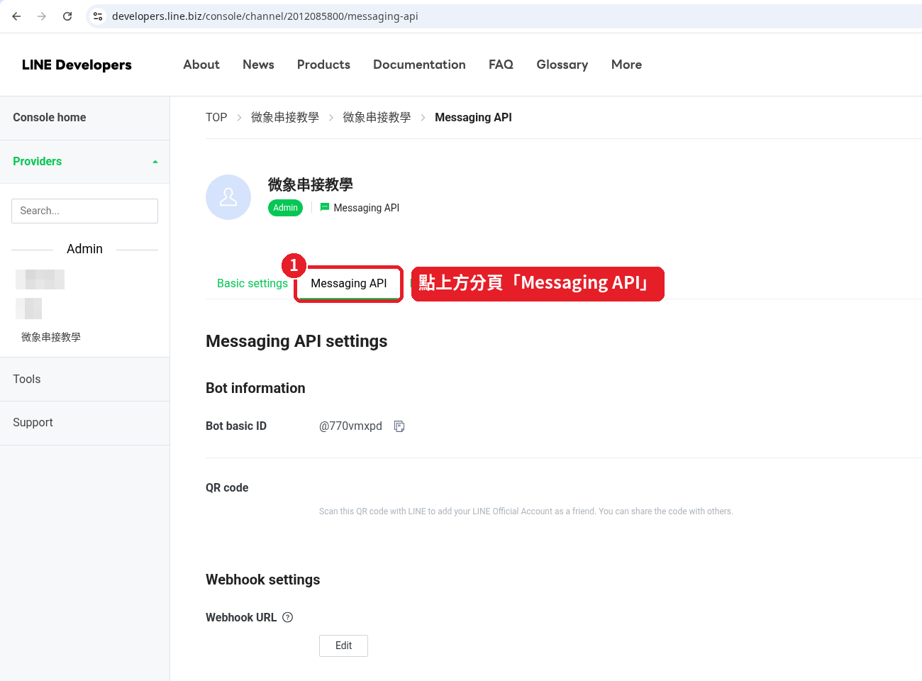This screenshot has width=922, height=681.
Task: Reload the page with the refresh icon
Action: click(67, 16)
